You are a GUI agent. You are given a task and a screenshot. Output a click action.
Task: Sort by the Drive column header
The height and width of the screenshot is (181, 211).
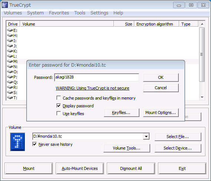click(13, 24)
